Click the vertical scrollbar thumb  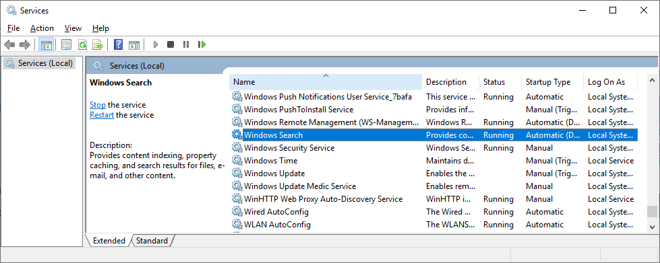point(652,211)
